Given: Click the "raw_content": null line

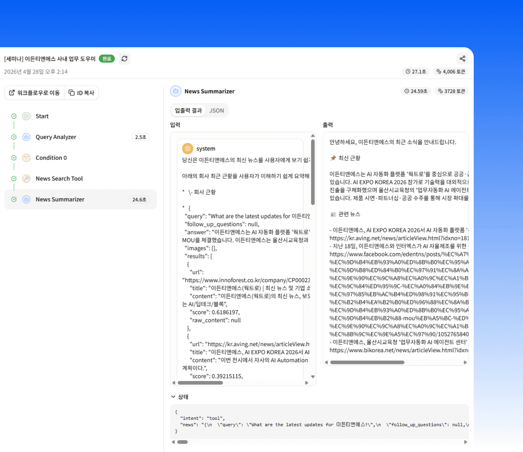Looking at the screenshot, I should 215,320.
